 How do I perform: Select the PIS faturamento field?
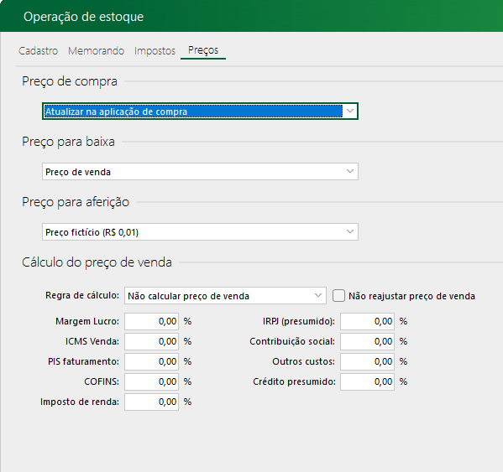pyautogui.click(x=151, y=361)
